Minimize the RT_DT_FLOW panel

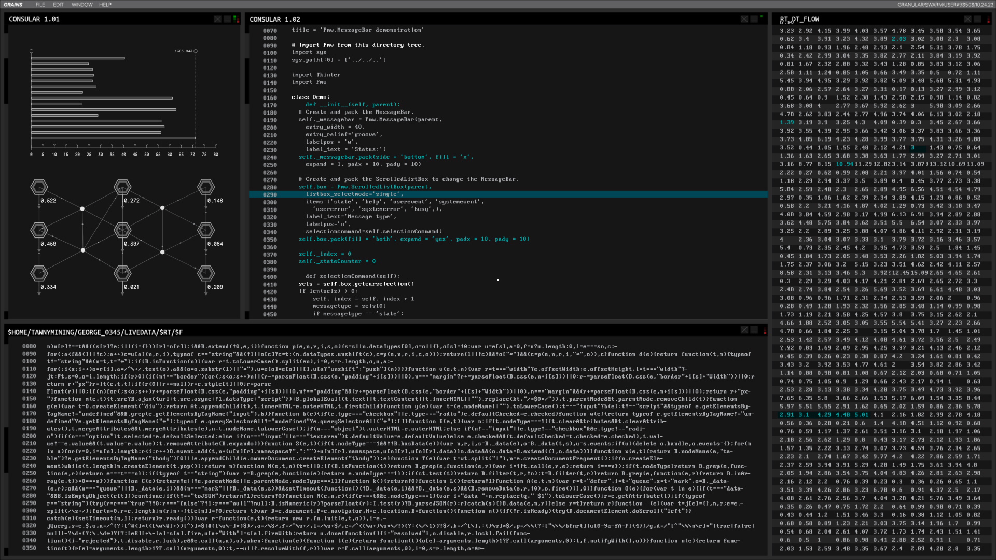coord(977,19)
